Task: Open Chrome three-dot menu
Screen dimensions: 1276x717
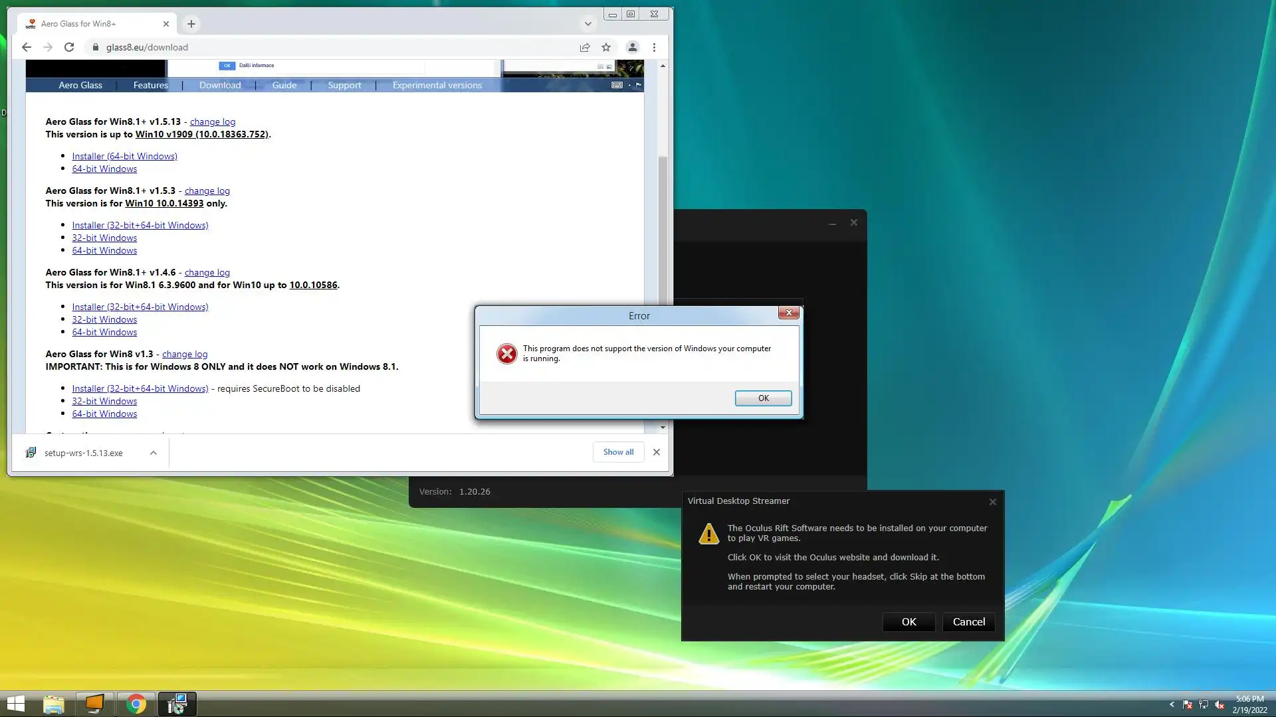Action: 654,47
